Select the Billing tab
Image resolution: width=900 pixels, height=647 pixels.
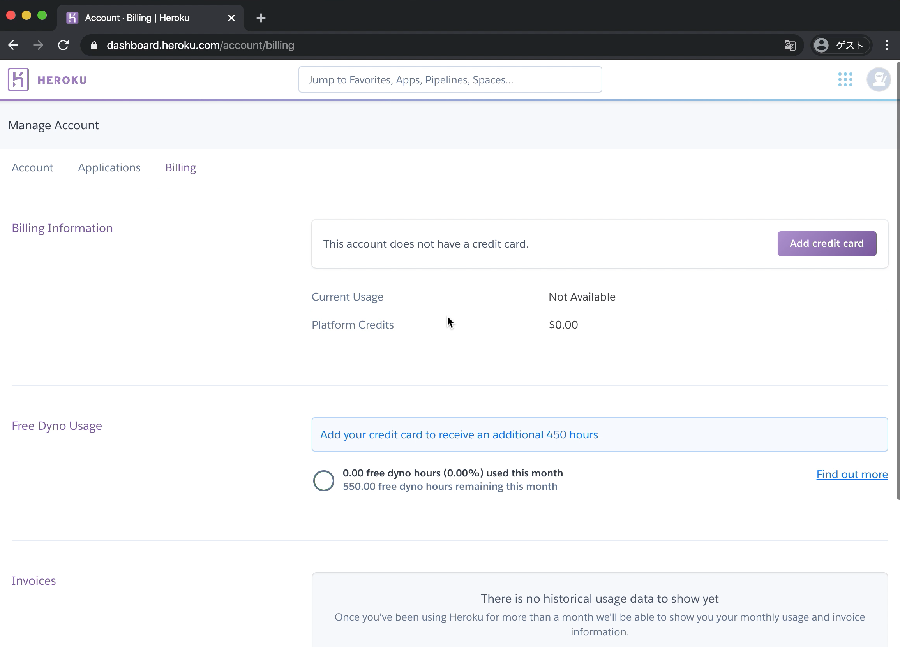[180, 168]
